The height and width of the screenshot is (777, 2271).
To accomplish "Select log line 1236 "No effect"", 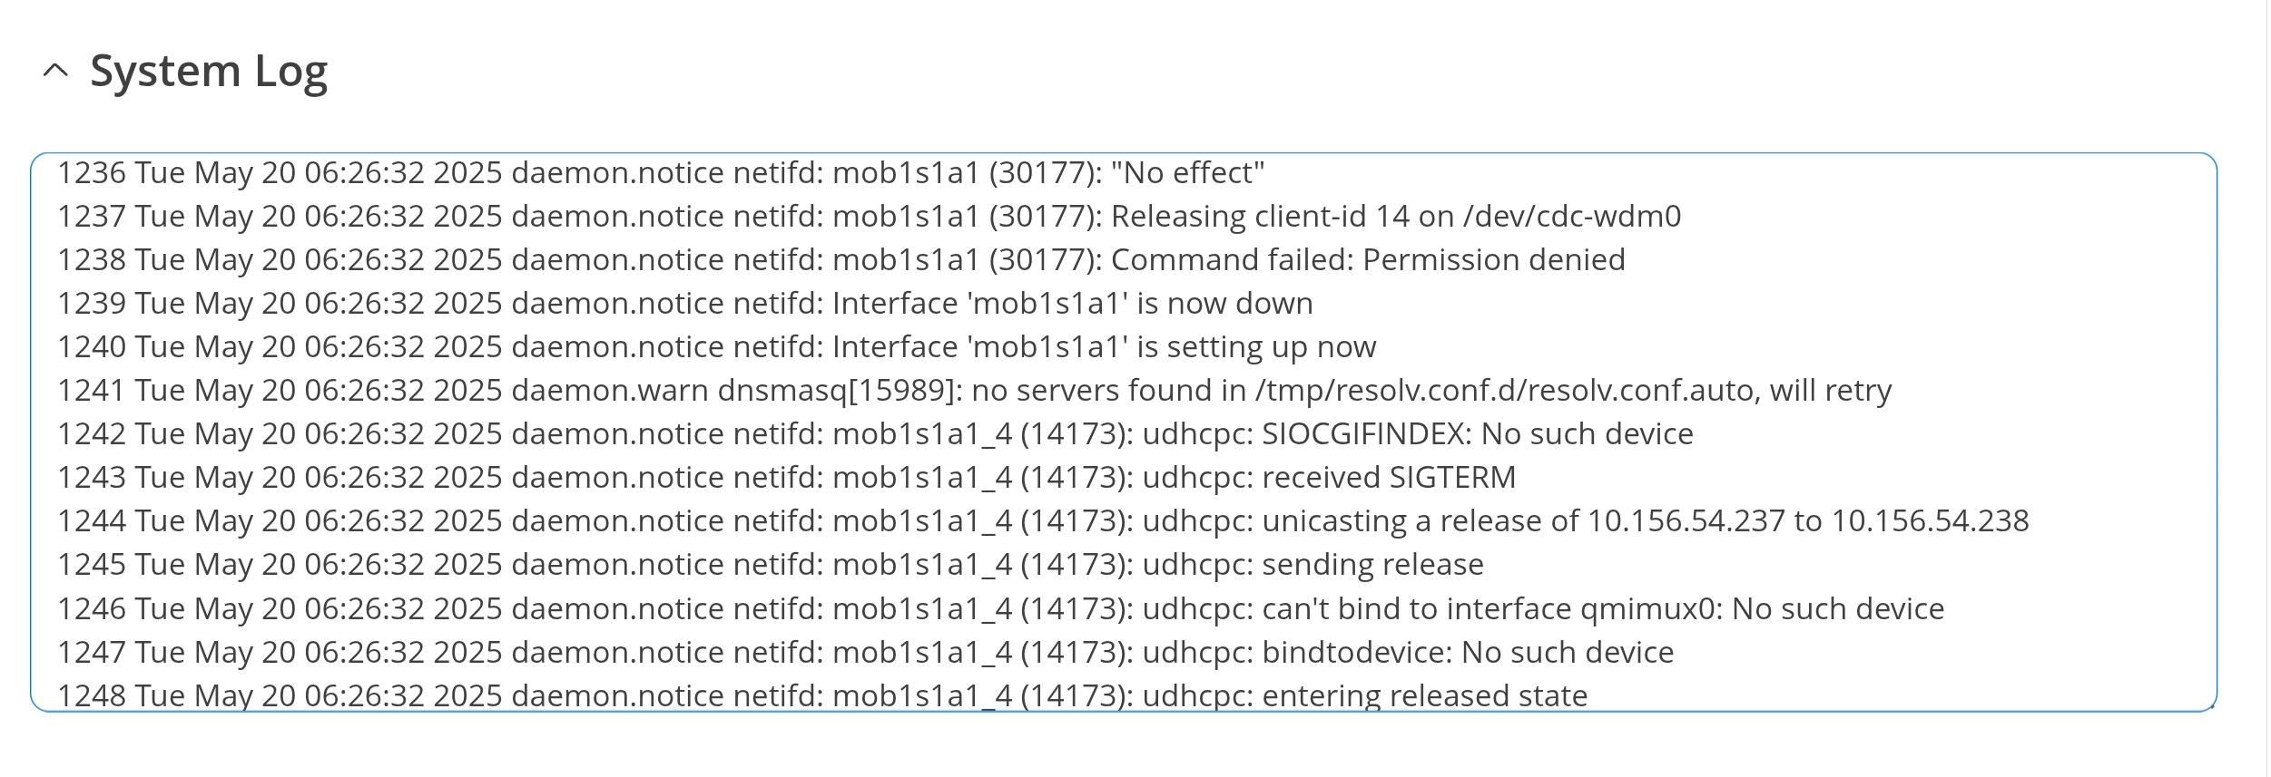I will tap(661, 172).
